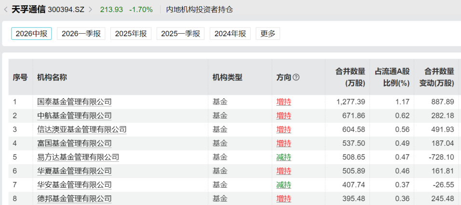Click change value -728.10
The image size is (461, 205).
(x=442, y=157)
